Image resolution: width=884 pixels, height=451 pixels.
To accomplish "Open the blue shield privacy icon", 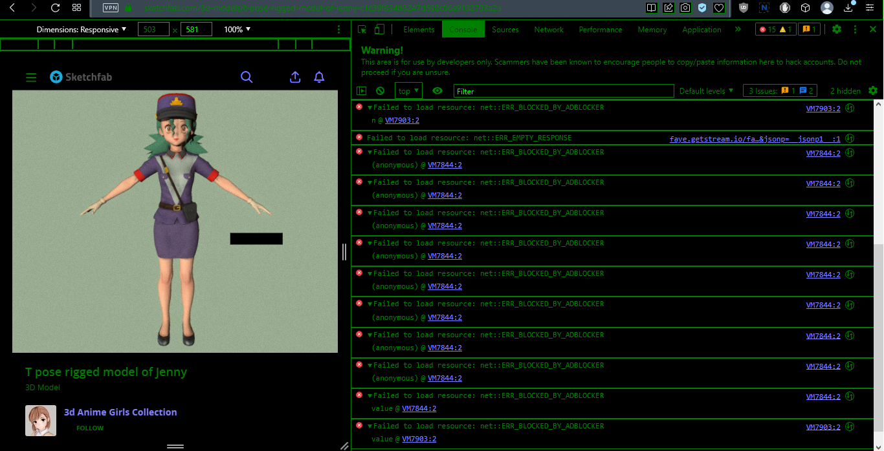I will [x=702, y=8].
